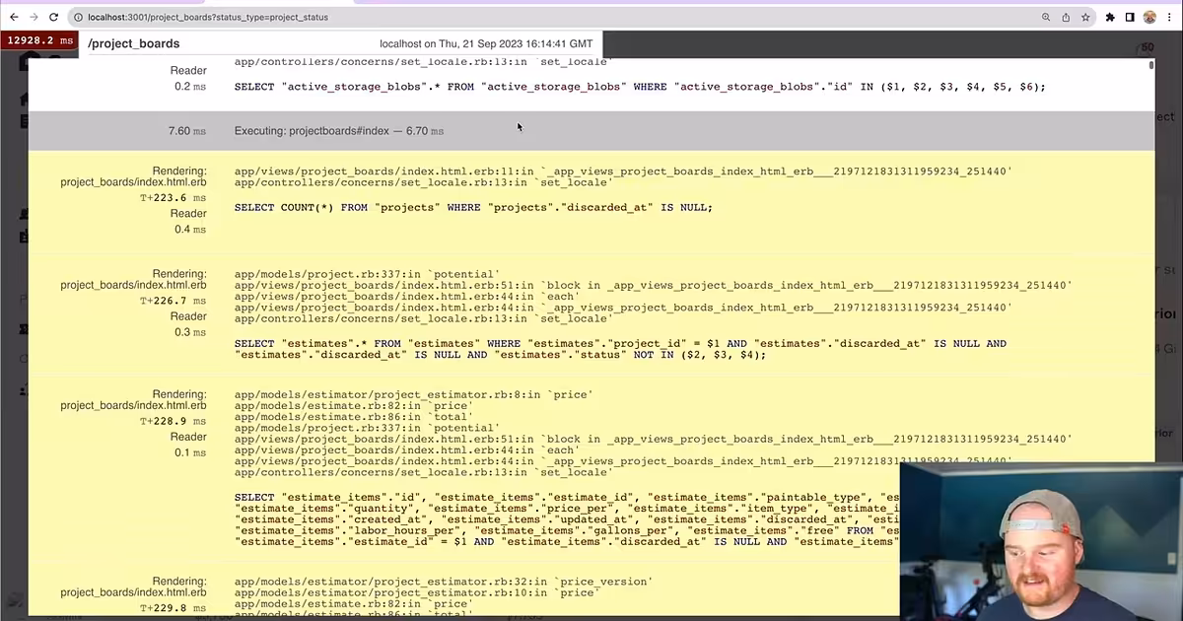Click project_estimator.rb:32 `price_version' trace line
The width and height of the screenshot is (1183, 621).
point(443,582)
